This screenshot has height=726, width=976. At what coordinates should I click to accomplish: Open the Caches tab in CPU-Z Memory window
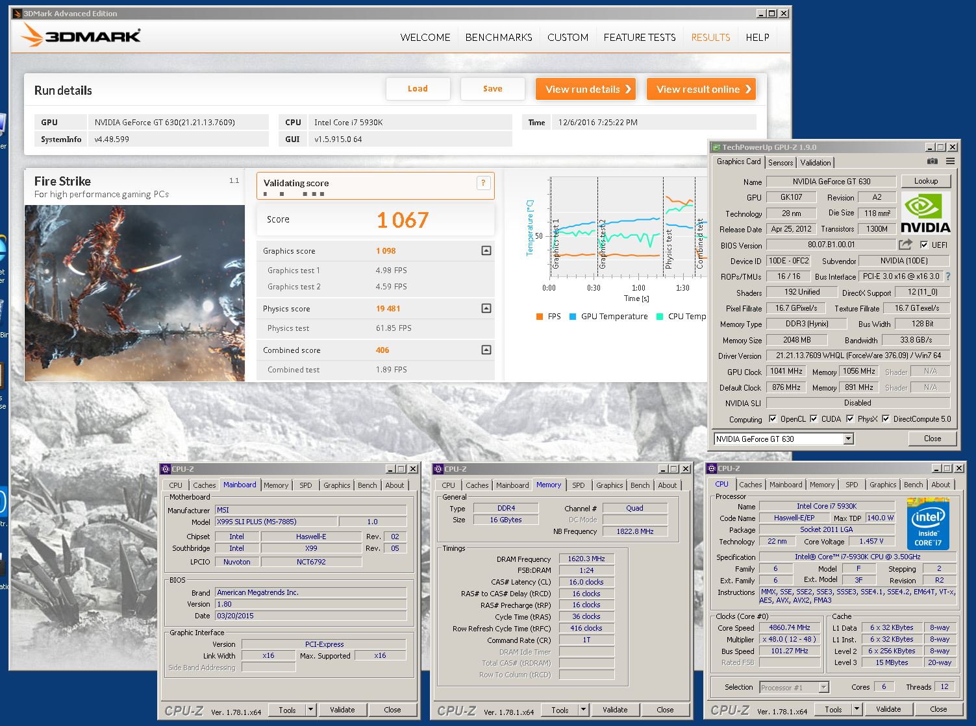point(477,485)
